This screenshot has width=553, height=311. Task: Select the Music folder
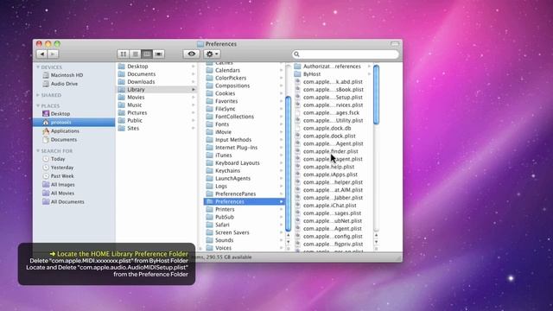pos(156,105)
